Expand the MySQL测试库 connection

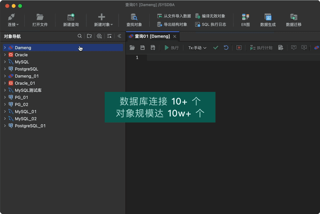tap(4, 90)
